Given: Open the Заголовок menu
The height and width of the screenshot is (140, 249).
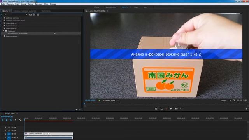Looking at the screenshot, I should pyautogui.click(x=39, y=4).
